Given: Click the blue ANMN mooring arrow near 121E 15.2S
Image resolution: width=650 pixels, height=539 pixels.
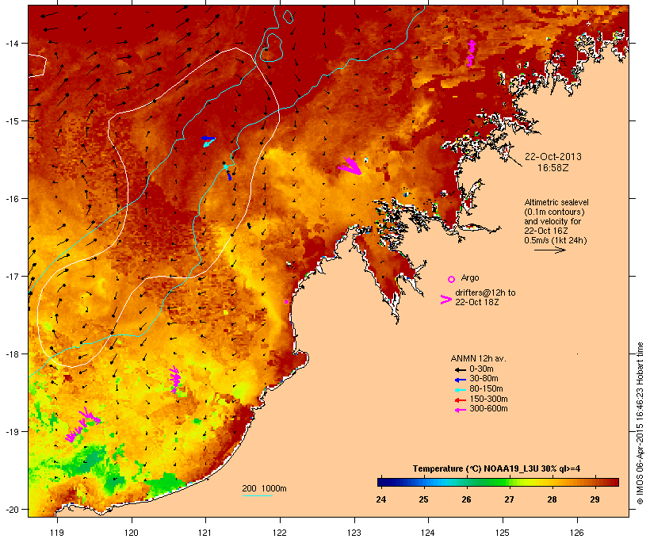Looking at the screenshot, I should tap(208, 138).
